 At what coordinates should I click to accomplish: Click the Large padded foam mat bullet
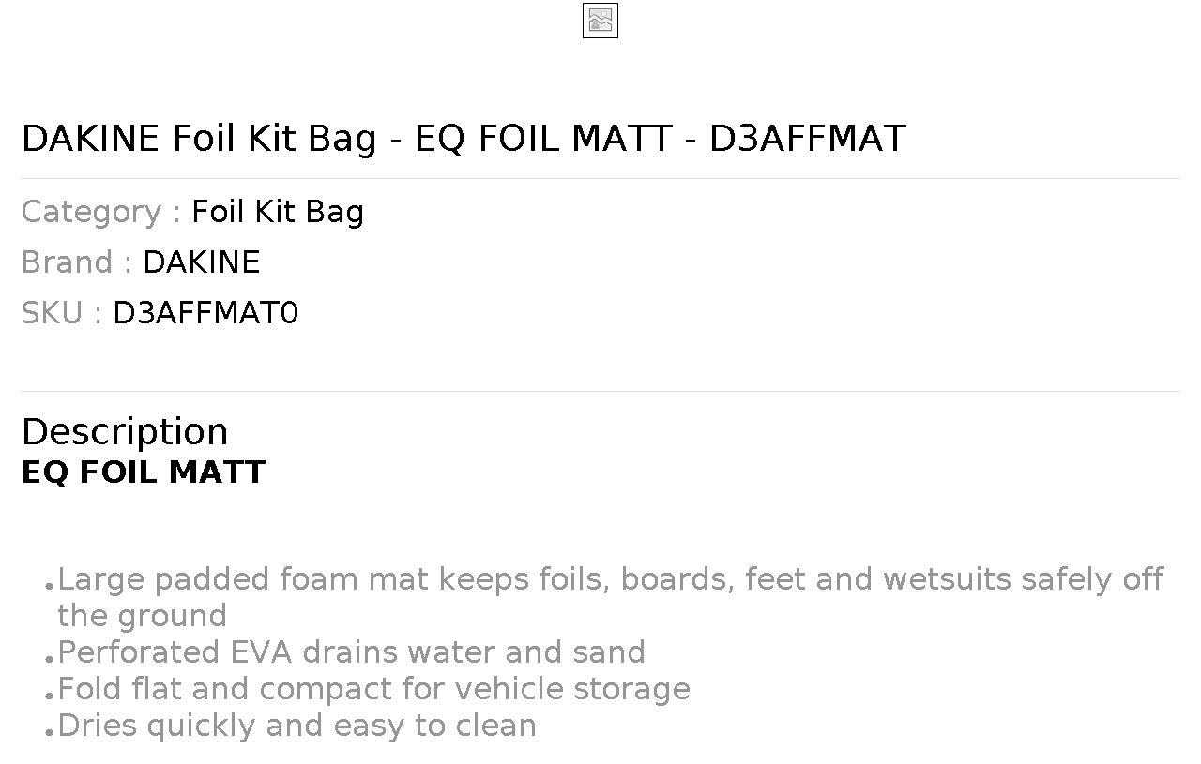611,597
